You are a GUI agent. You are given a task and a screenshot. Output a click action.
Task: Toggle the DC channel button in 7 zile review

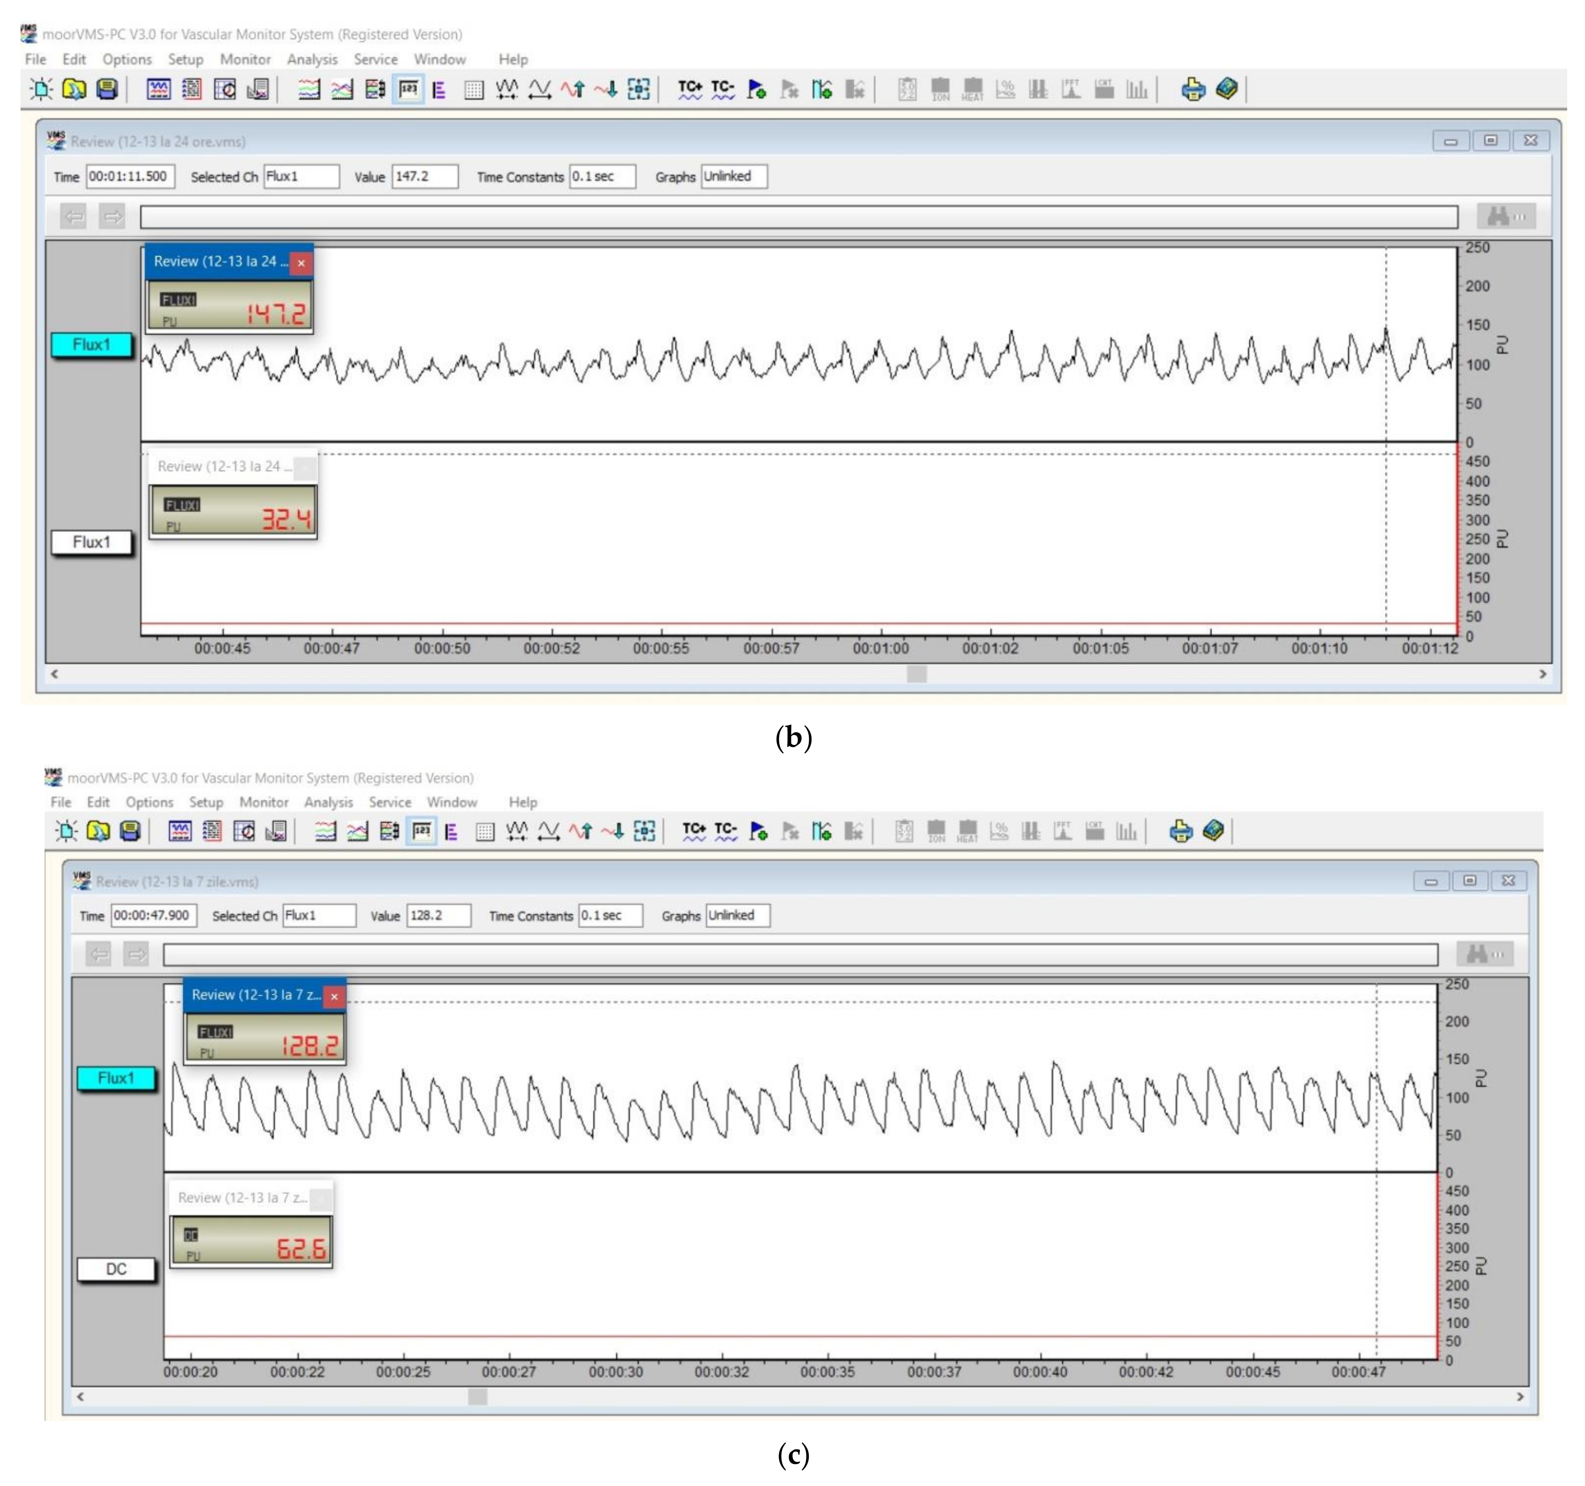pos(115,1269)
